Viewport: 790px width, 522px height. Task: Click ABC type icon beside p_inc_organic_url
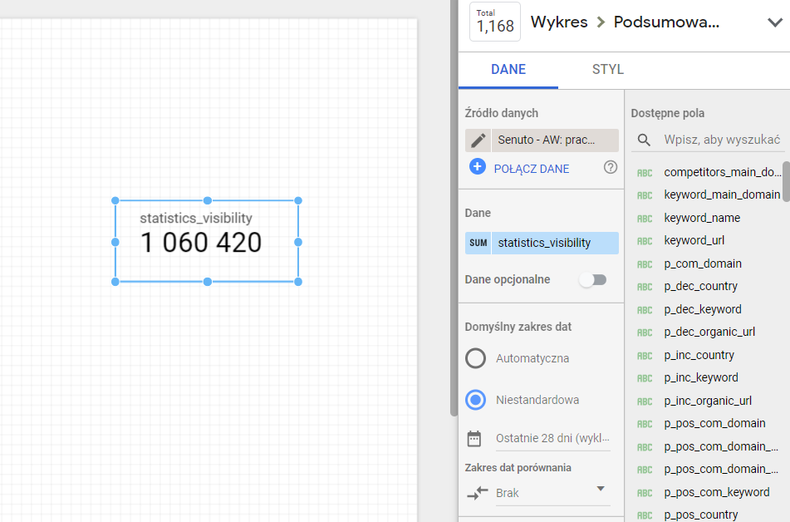point(645,401)
